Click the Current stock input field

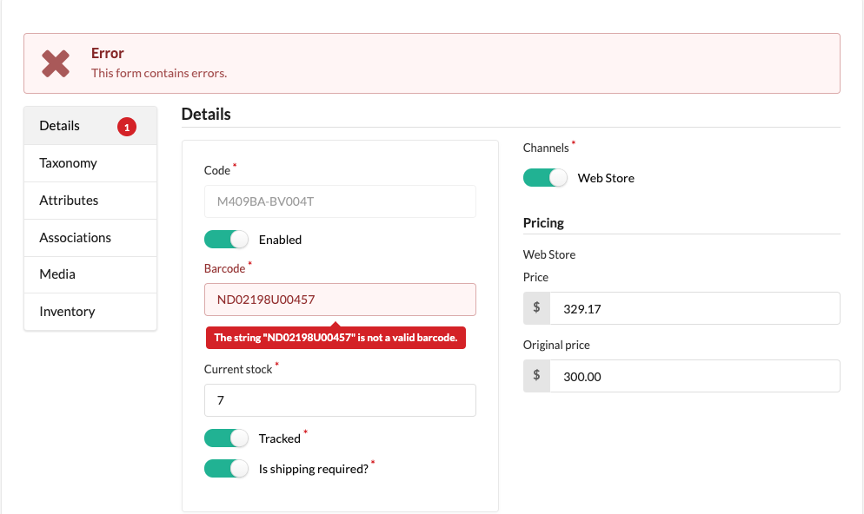pos(340,400)
